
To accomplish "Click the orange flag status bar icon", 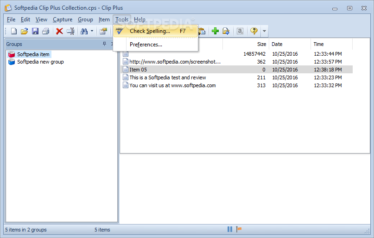I will point(239,229).
